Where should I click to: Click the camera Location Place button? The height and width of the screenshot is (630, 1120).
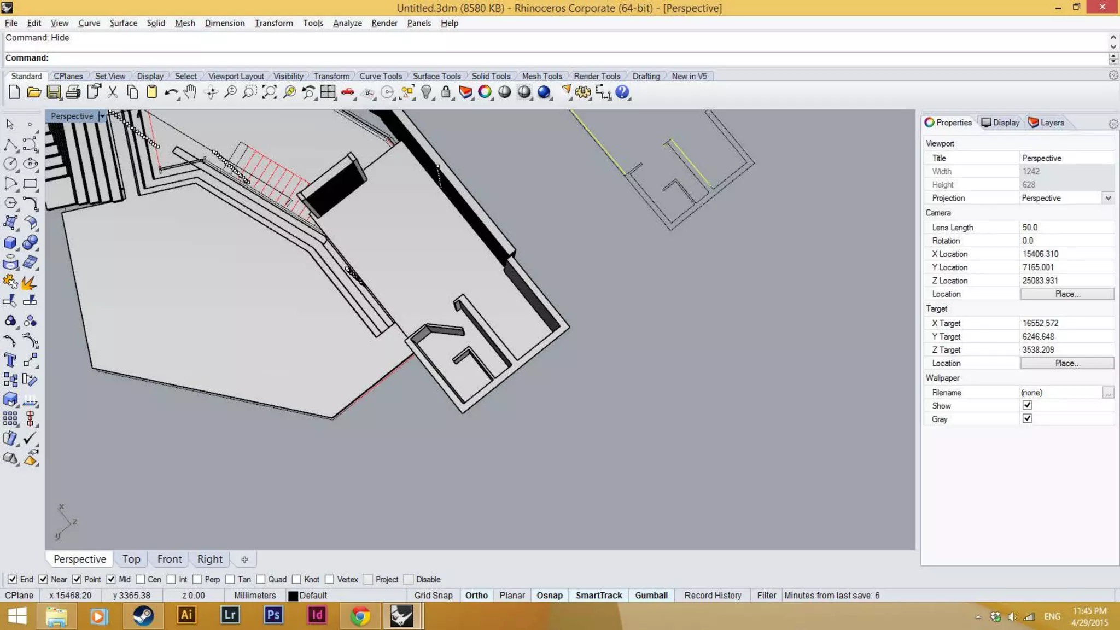pos(1067,294)
